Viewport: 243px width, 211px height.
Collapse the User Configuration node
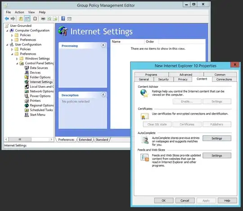7,45
